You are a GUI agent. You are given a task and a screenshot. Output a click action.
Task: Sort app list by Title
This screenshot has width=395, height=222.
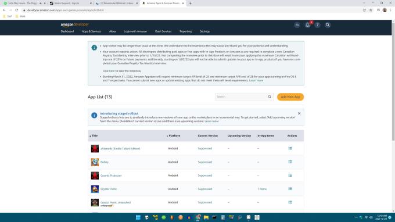click(x=94, y=135)
